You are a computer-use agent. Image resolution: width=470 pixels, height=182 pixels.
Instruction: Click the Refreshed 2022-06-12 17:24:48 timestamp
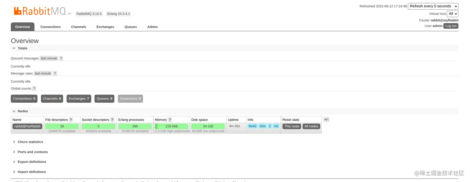(383, 6)
